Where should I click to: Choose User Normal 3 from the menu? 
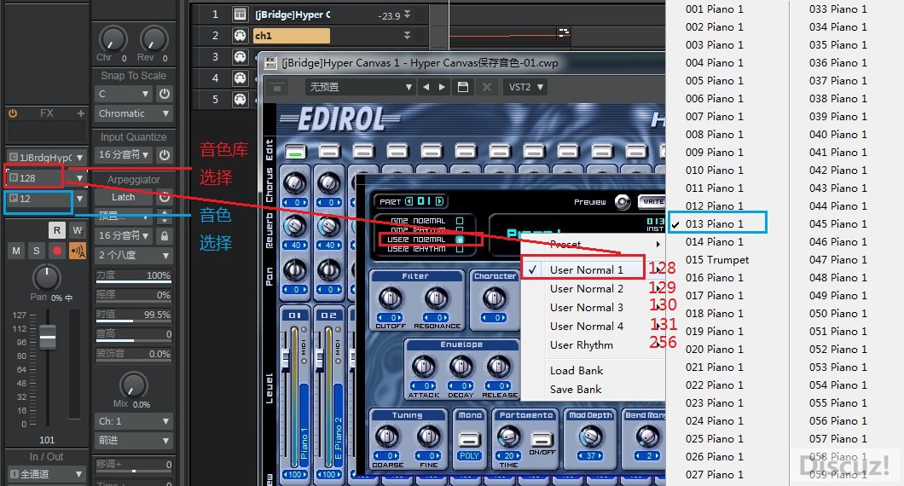pos(587,307)
